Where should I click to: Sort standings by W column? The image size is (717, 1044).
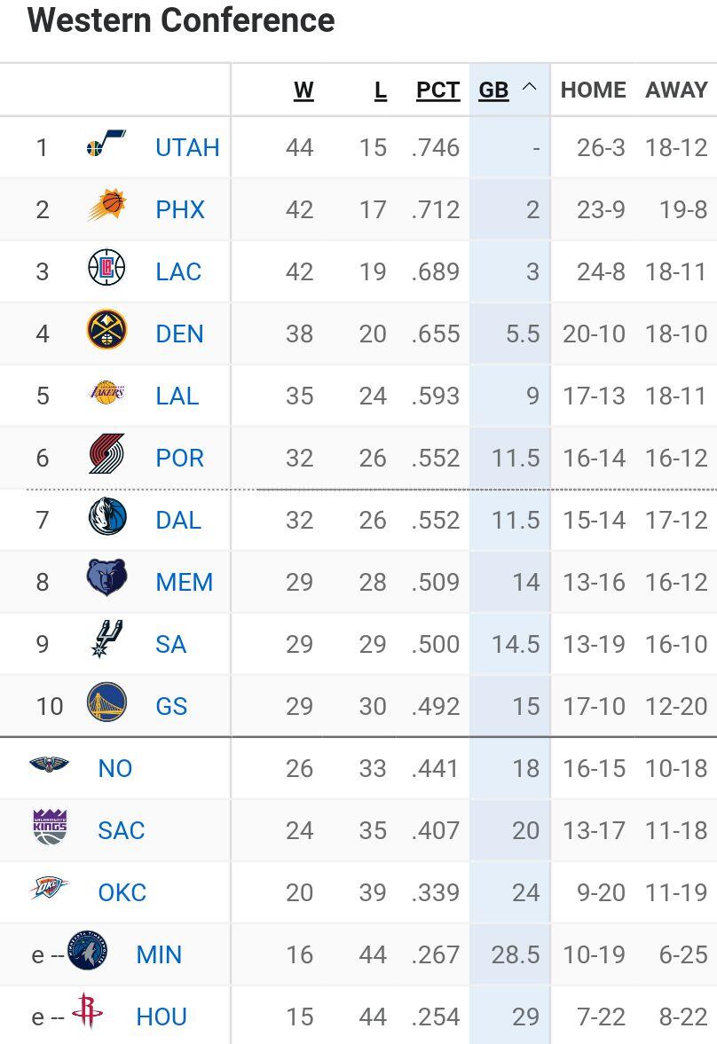[x=303, y=90]
